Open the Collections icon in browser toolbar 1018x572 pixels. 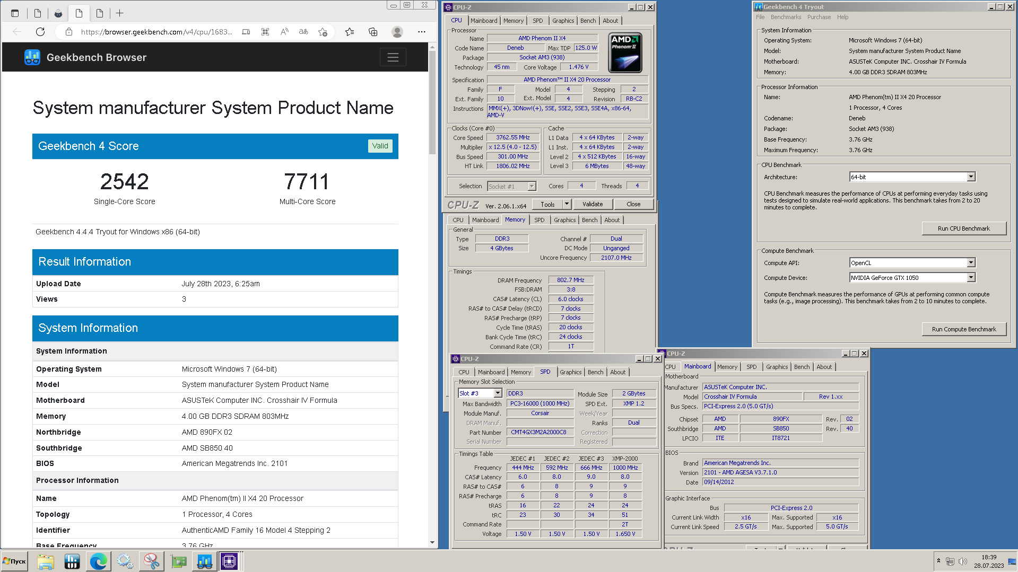point(373,32)
